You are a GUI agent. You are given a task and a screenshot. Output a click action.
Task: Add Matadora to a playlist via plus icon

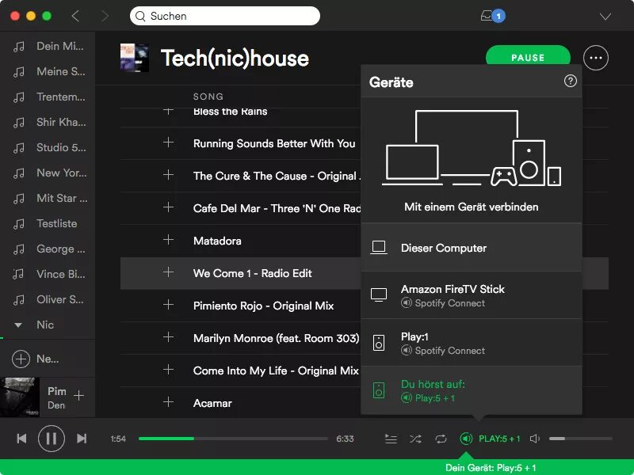[x=168, y=241]
